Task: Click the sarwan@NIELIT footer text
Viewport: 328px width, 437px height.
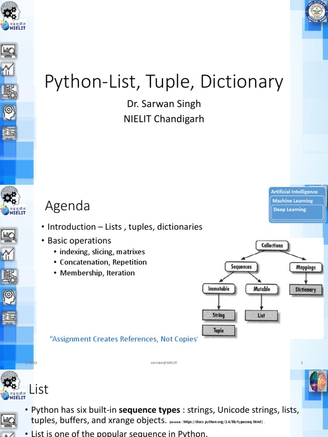Action: 164,363
